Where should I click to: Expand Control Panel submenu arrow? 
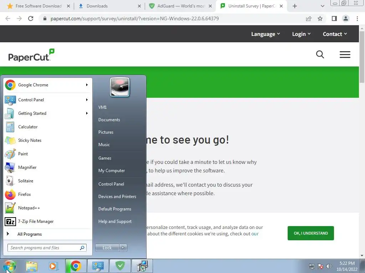point(87,100)
